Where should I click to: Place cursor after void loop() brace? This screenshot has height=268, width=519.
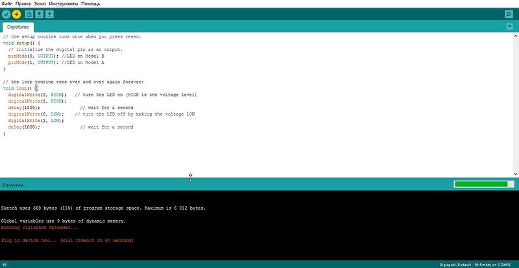point(38,88)
